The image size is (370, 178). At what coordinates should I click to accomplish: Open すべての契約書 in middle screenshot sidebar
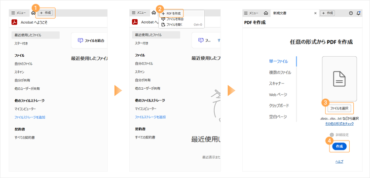(145, 137)
